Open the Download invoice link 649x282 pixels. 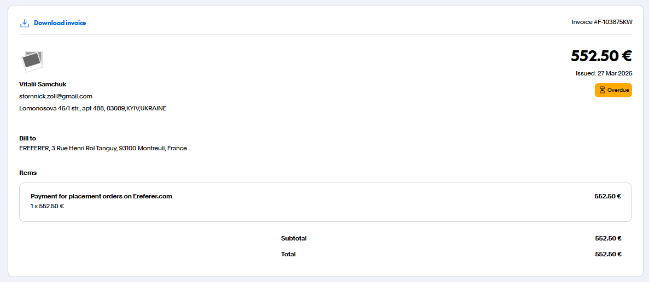point(60,23)
